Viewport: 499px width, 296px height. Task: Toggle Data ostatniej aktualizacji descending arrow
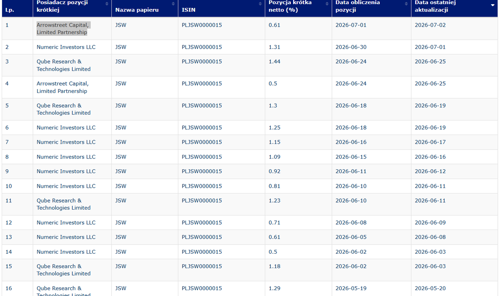(x=493, y=6)
